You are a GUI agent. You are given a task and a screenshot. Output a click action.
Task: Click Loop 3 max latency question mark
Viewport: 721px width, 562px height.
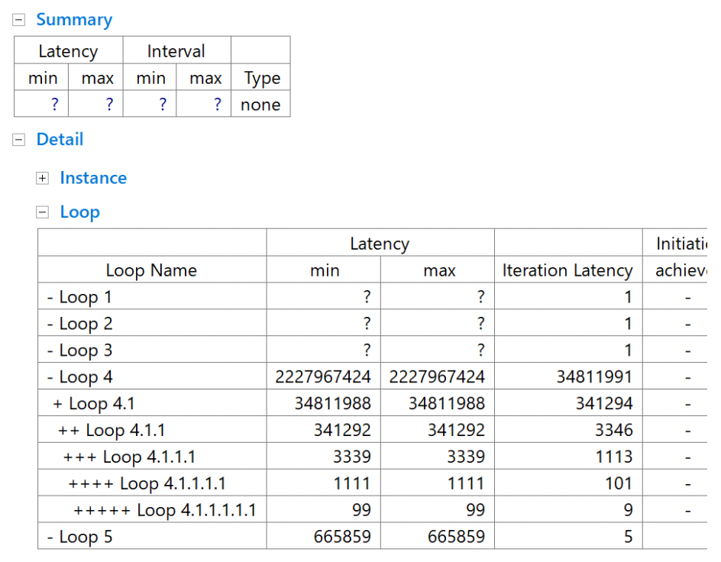point(481,350)
